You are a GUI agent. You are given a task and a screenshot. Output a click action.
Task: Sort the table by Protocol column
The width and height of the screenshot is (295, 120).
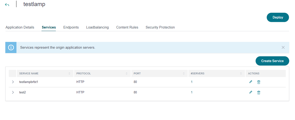click(x=127, y=74)
